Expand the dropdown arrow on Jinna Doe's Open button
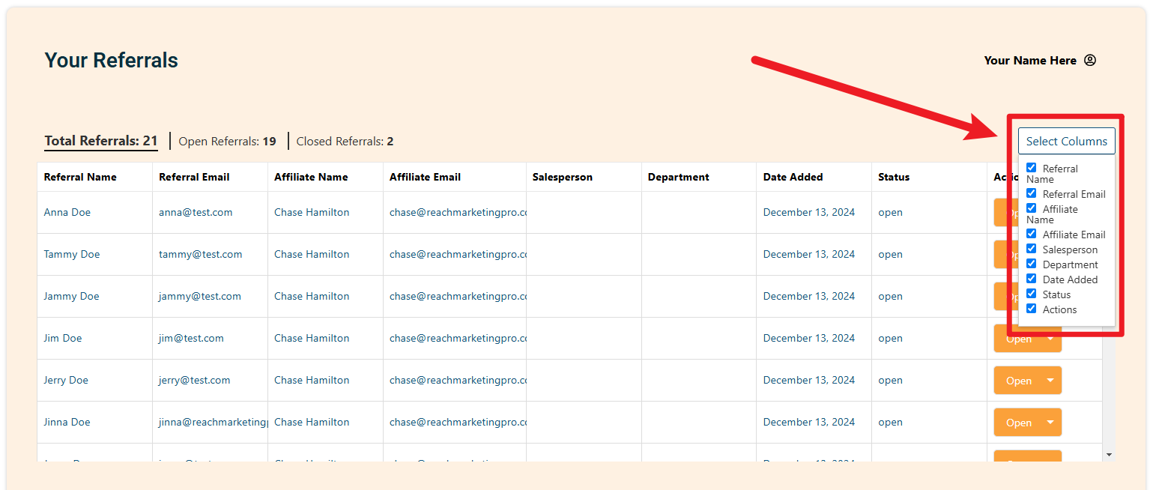The height and width of the screenshot is (490, 1153). [1050, 423]
